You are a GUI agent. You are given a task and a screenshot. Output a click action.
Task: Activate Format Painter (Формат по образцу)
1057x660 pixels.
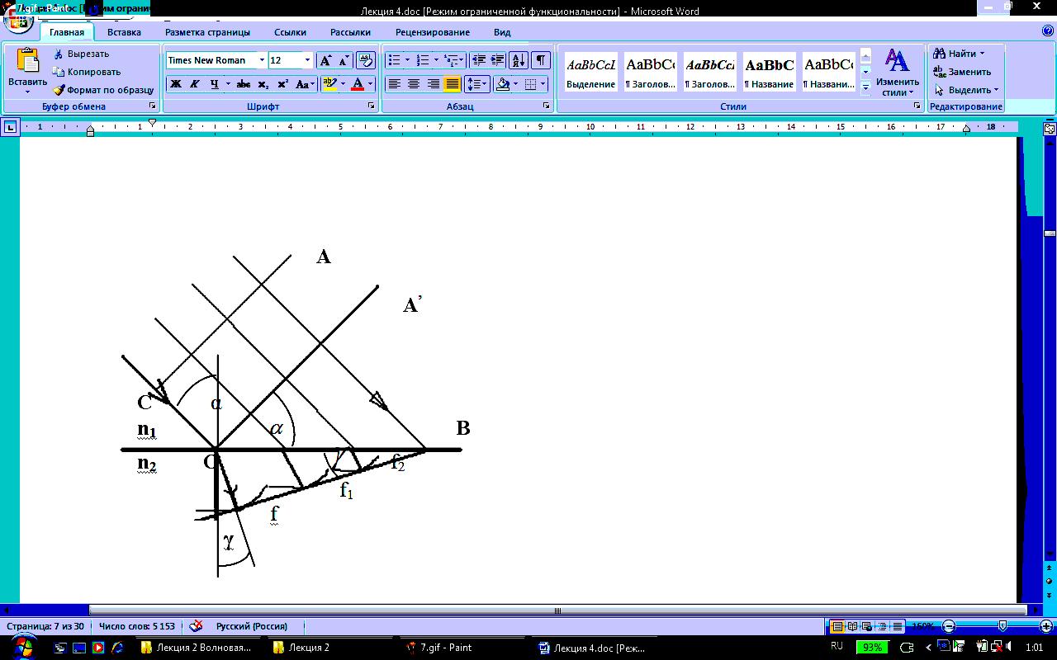point(103,90)
